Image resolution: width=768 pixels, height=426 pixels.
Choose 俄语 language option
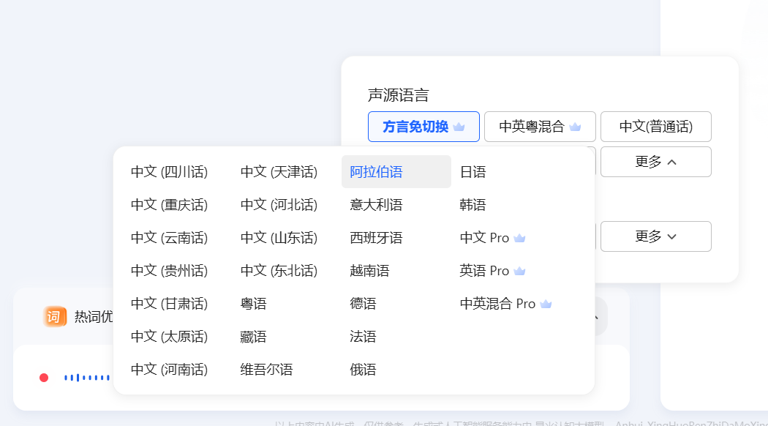[x=363, y=370]
